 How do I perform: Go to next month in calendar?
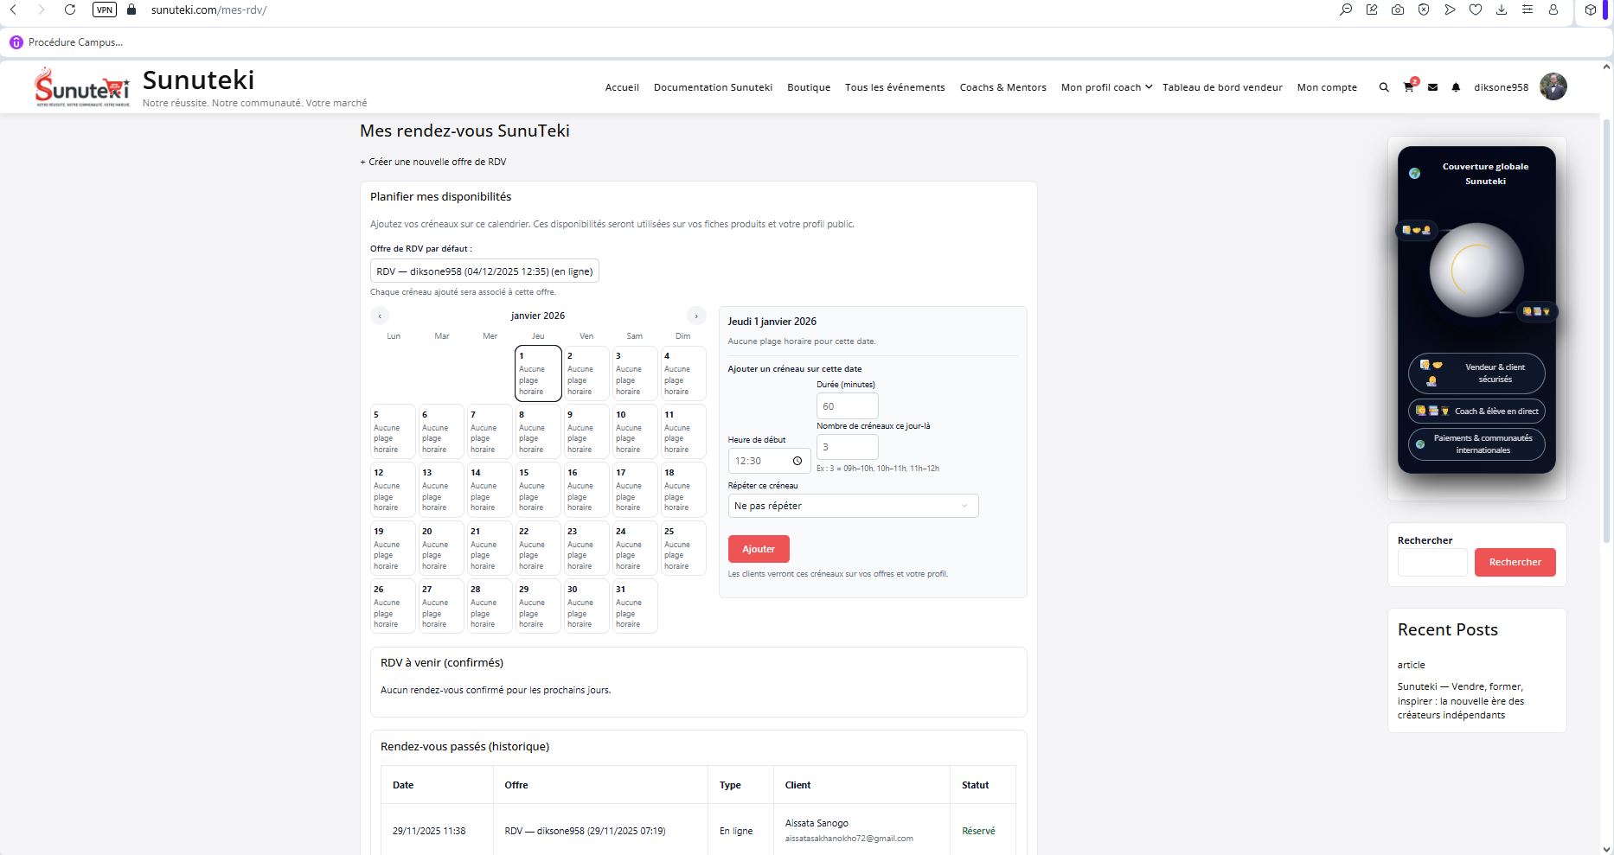click(696, 316)
